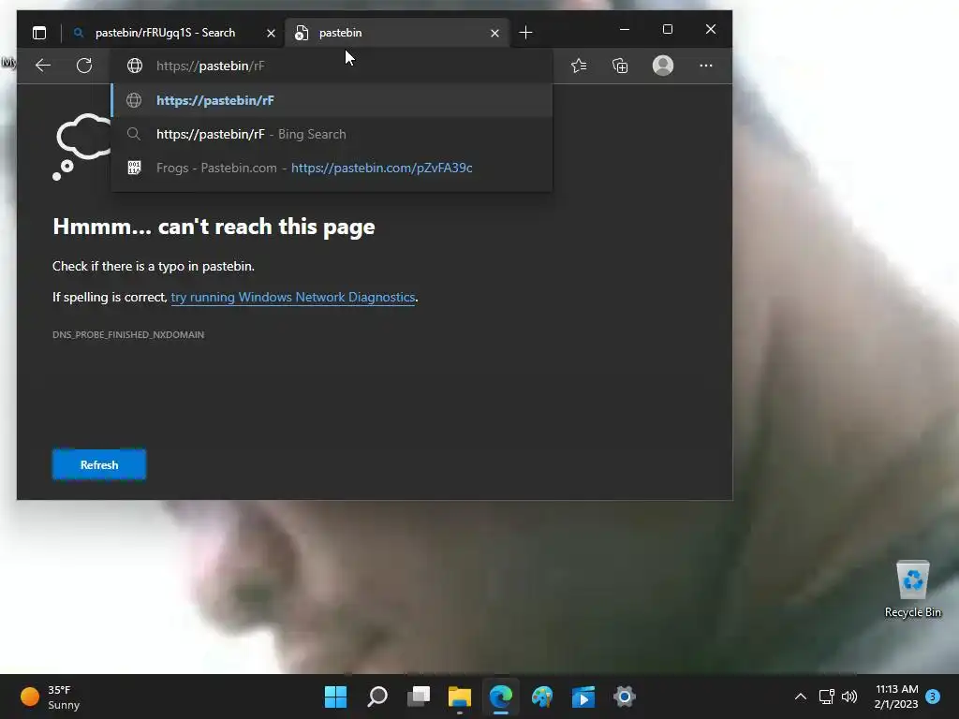Open the Settings gear on the taskbar

[x=625, y=697]
